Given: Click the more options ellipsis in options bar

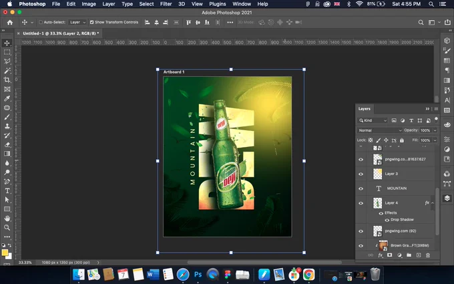Looking at the screenshot, I should point(230,22).
